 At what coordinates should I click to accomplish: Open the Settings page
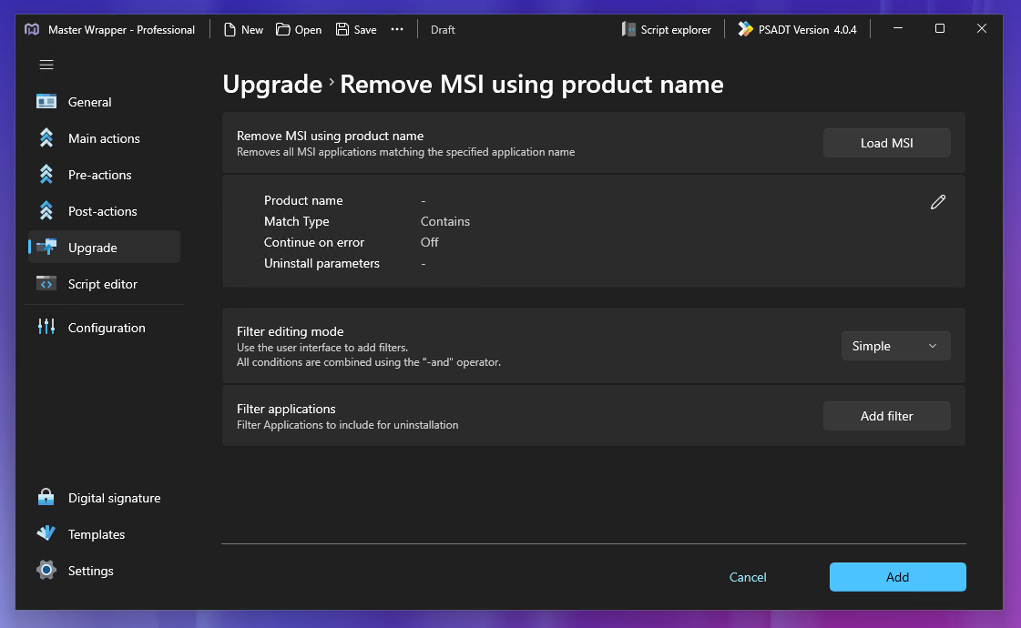coord(104,571)
